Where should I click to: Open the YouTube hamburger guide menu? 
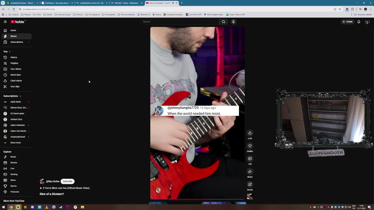point(5,22)
